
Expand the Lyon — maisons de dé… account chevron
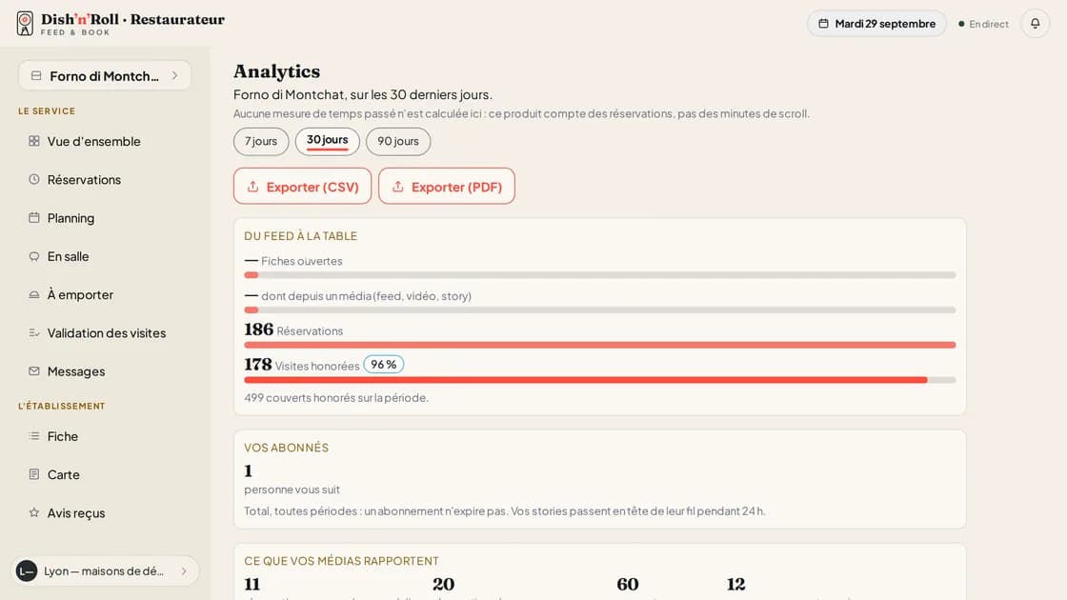184,571
